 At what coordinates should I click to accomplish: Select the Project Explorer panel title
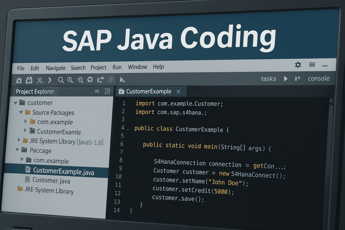pos(35,92)
